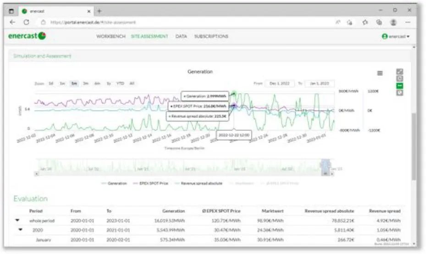
Task: Set chart zoom to 1d
Action: tap(51, 83)
